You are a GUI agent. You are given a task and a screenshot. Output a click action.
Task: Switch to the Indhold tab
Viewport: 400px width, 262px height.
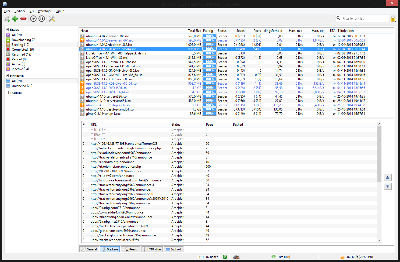[x=174, y=249]
